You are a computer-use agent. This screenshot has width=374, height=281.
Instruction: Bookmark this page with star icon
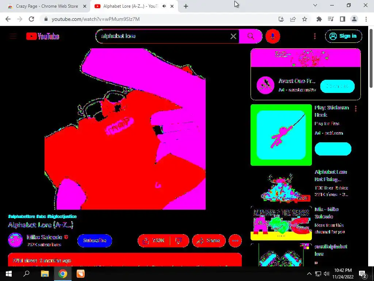point(305,19)
